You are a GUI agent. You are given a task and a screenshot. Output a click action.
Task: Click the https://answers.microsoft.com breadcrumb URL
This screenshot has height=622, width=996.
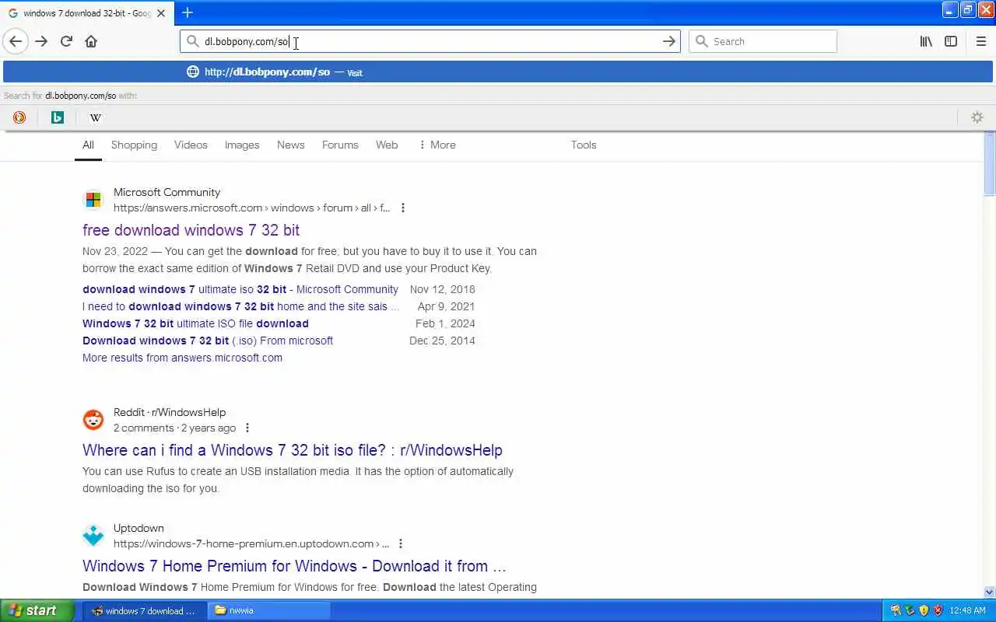(251, 208)
